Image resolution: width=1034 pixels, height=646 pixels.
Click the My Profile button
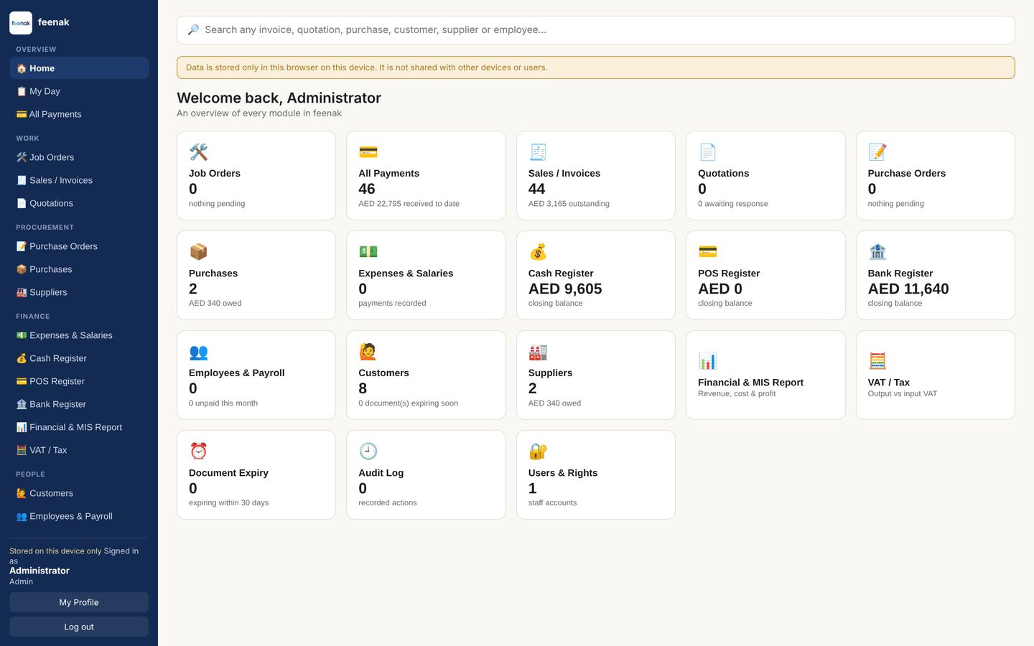pyautogui.click(x=79, y=602)
